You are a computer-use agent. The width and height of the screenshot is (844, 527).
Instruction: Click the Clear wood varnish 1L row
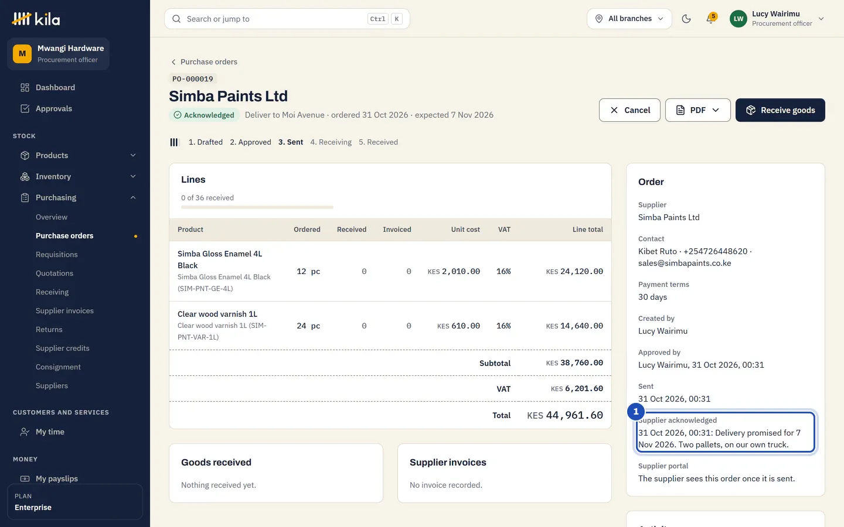click(390, 326)
